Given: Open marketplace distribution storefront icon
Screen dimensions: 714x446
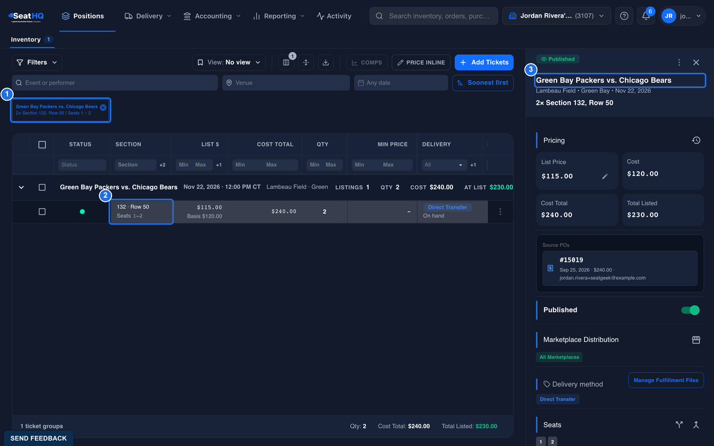Looking at the screenshot, I should pos(696,340).
